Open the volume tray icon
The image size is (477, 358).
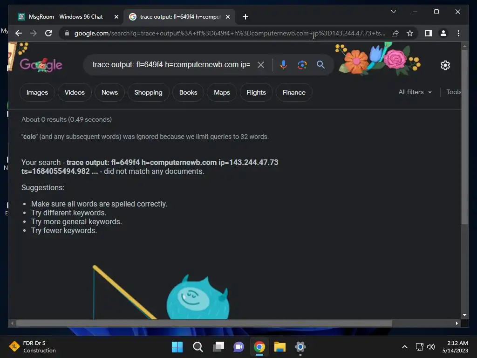click(431, 347)
